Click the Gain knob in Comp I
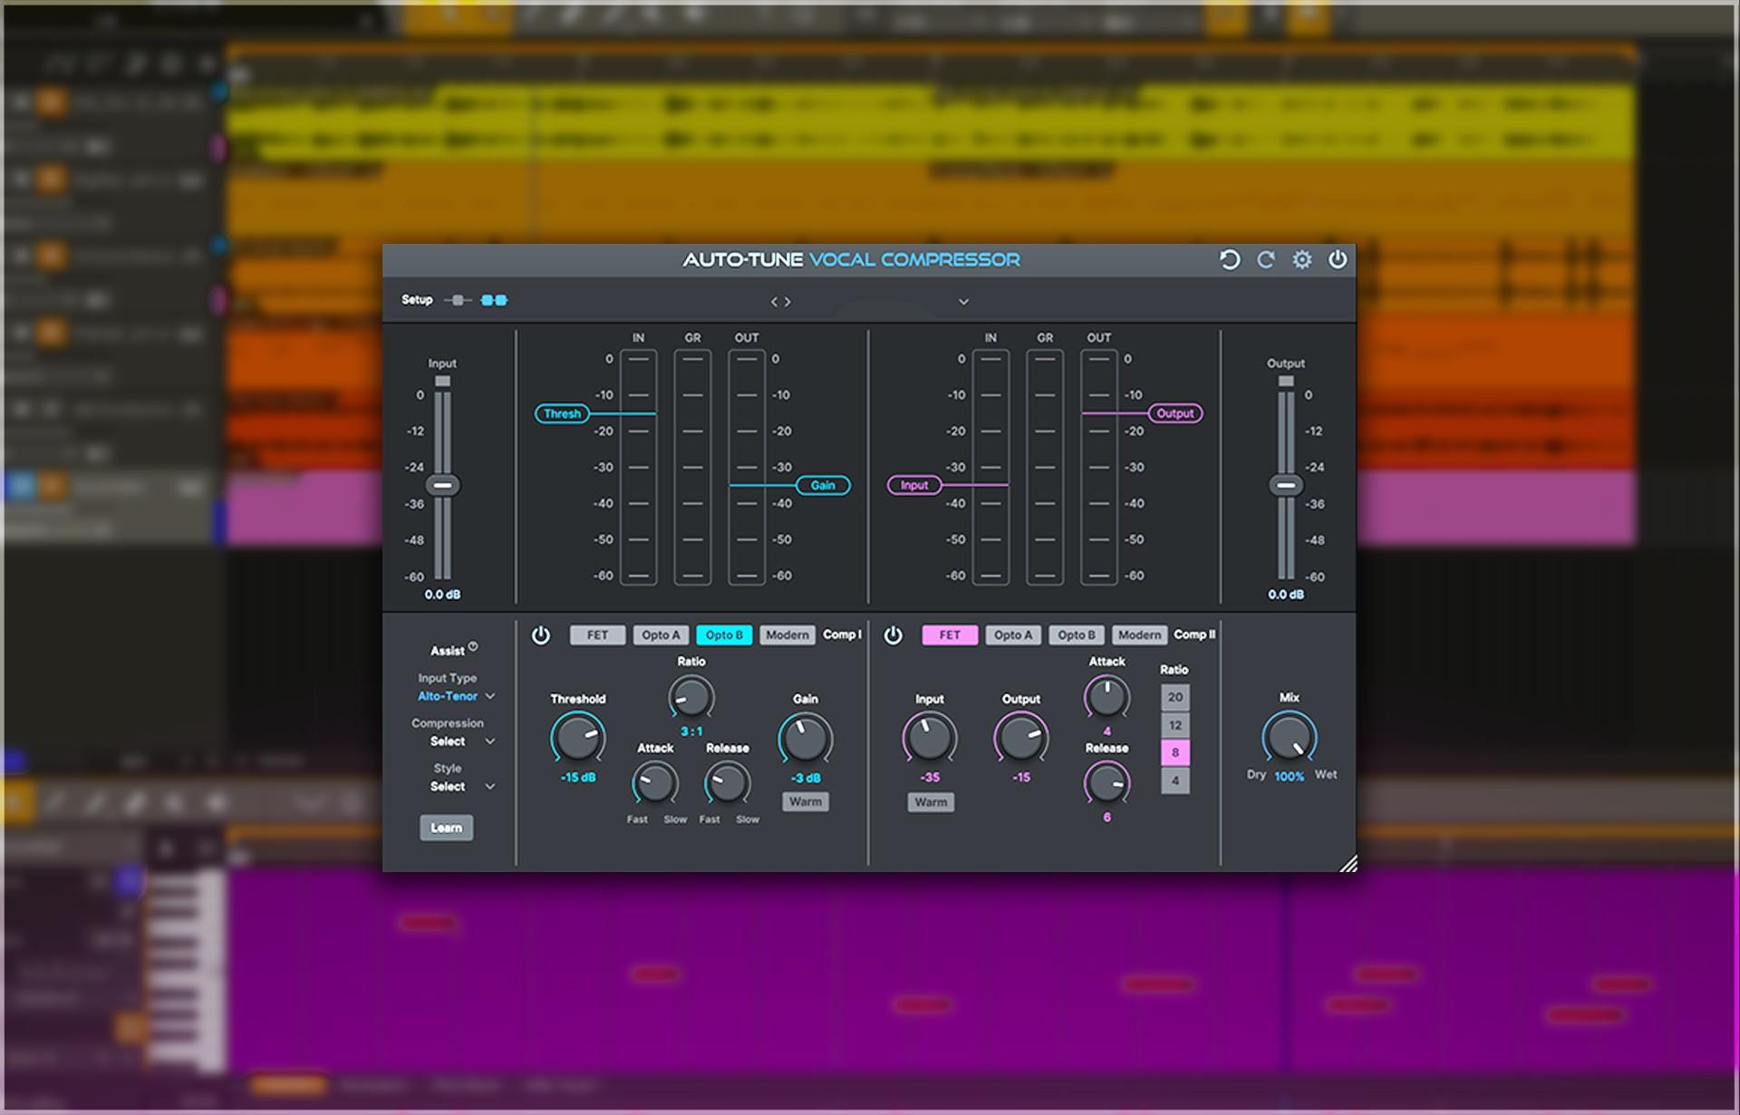The height and width of the screenshot is (1115, 1740). coord(806,738)
